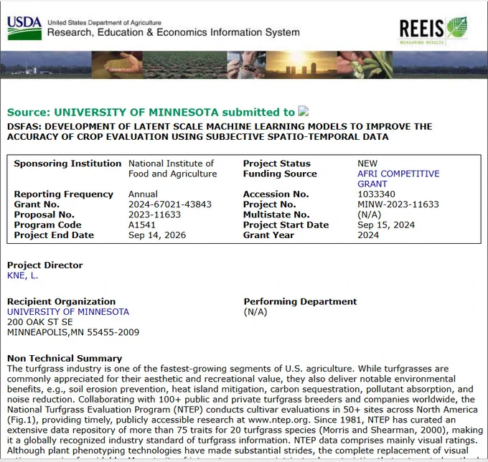
Task: Click Performing Department (N/A) value
Action: [x=255, y=312]
